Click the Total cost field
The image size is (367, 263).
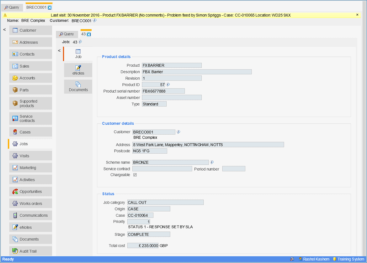[143, 245]
